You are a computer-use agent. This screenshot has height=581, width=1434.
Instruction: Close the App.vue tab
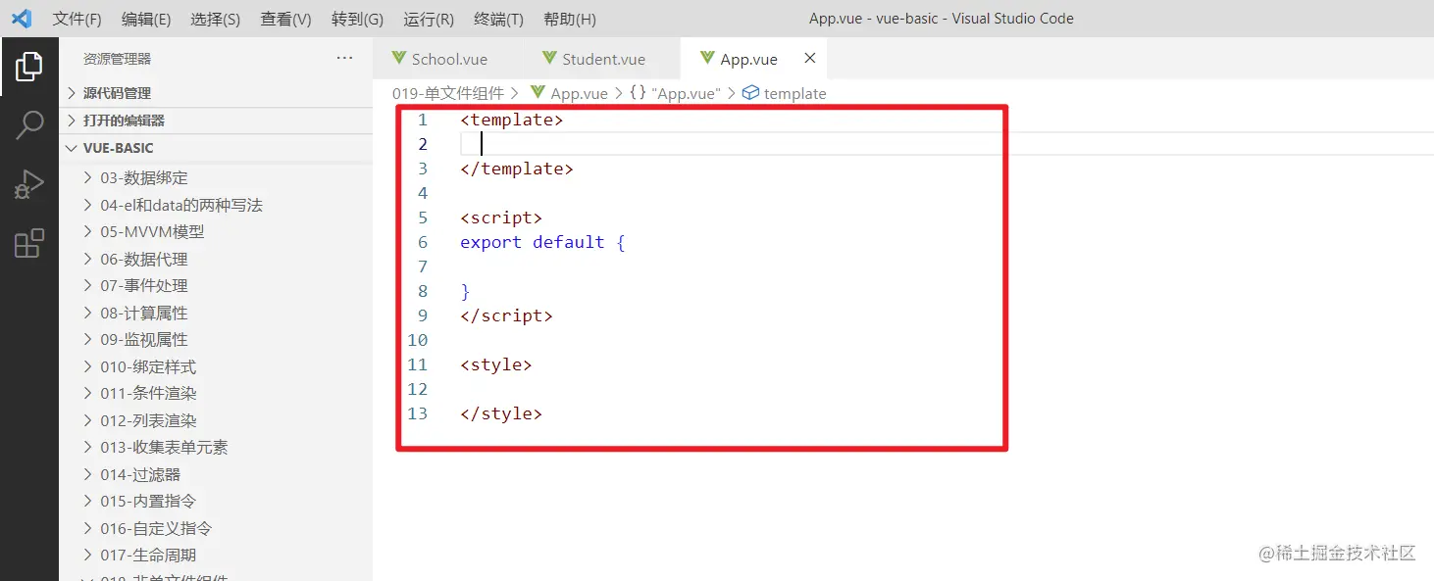point(810,59)
